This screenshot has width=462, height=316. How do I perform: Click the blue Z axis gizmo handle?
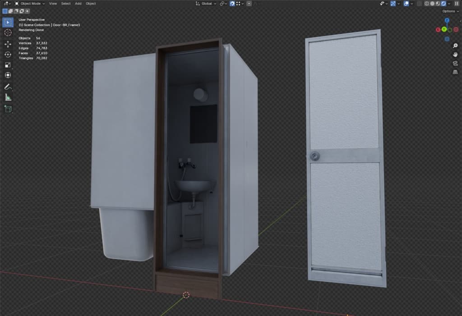point(447,20)
